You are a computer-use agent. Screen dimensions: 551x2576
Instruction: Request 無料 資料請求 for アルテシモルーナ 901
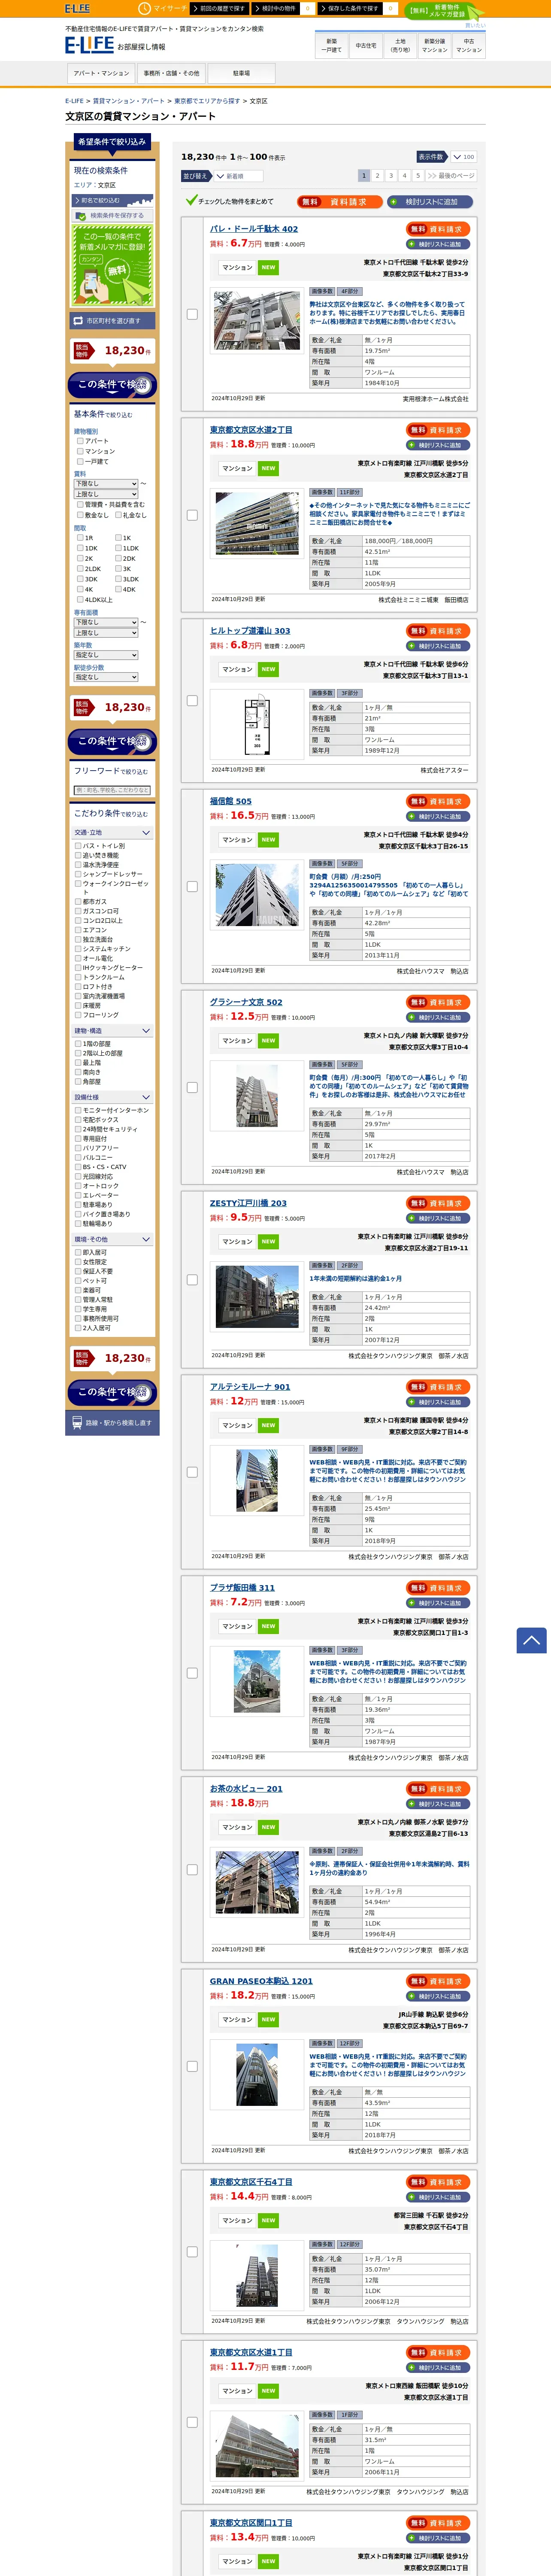[439, 1387]
